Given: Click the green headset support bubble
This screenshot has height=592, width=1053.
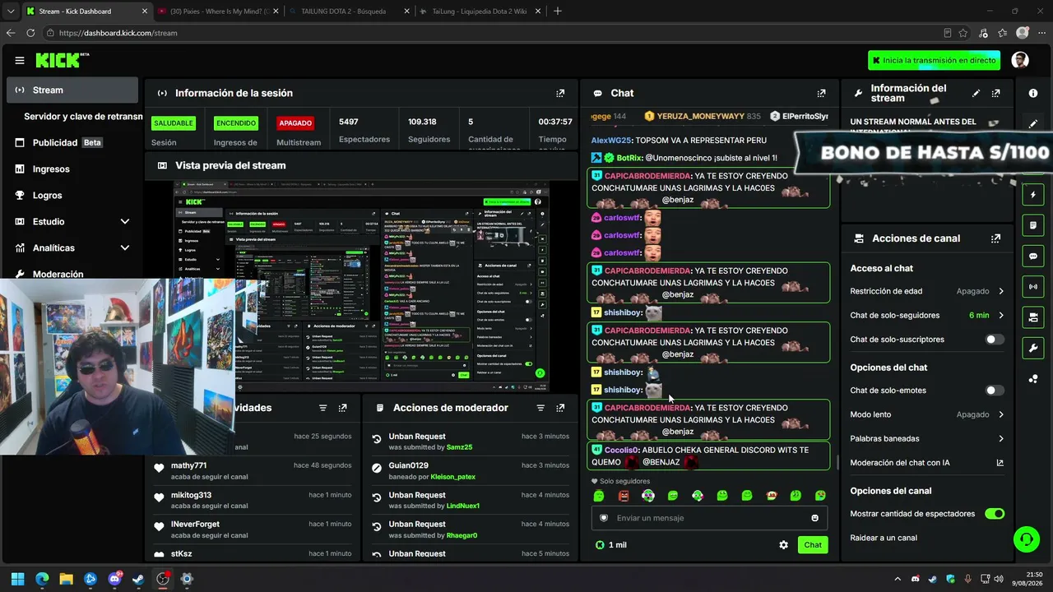Looking at the screenshot, I should [x=1026, y=539].
